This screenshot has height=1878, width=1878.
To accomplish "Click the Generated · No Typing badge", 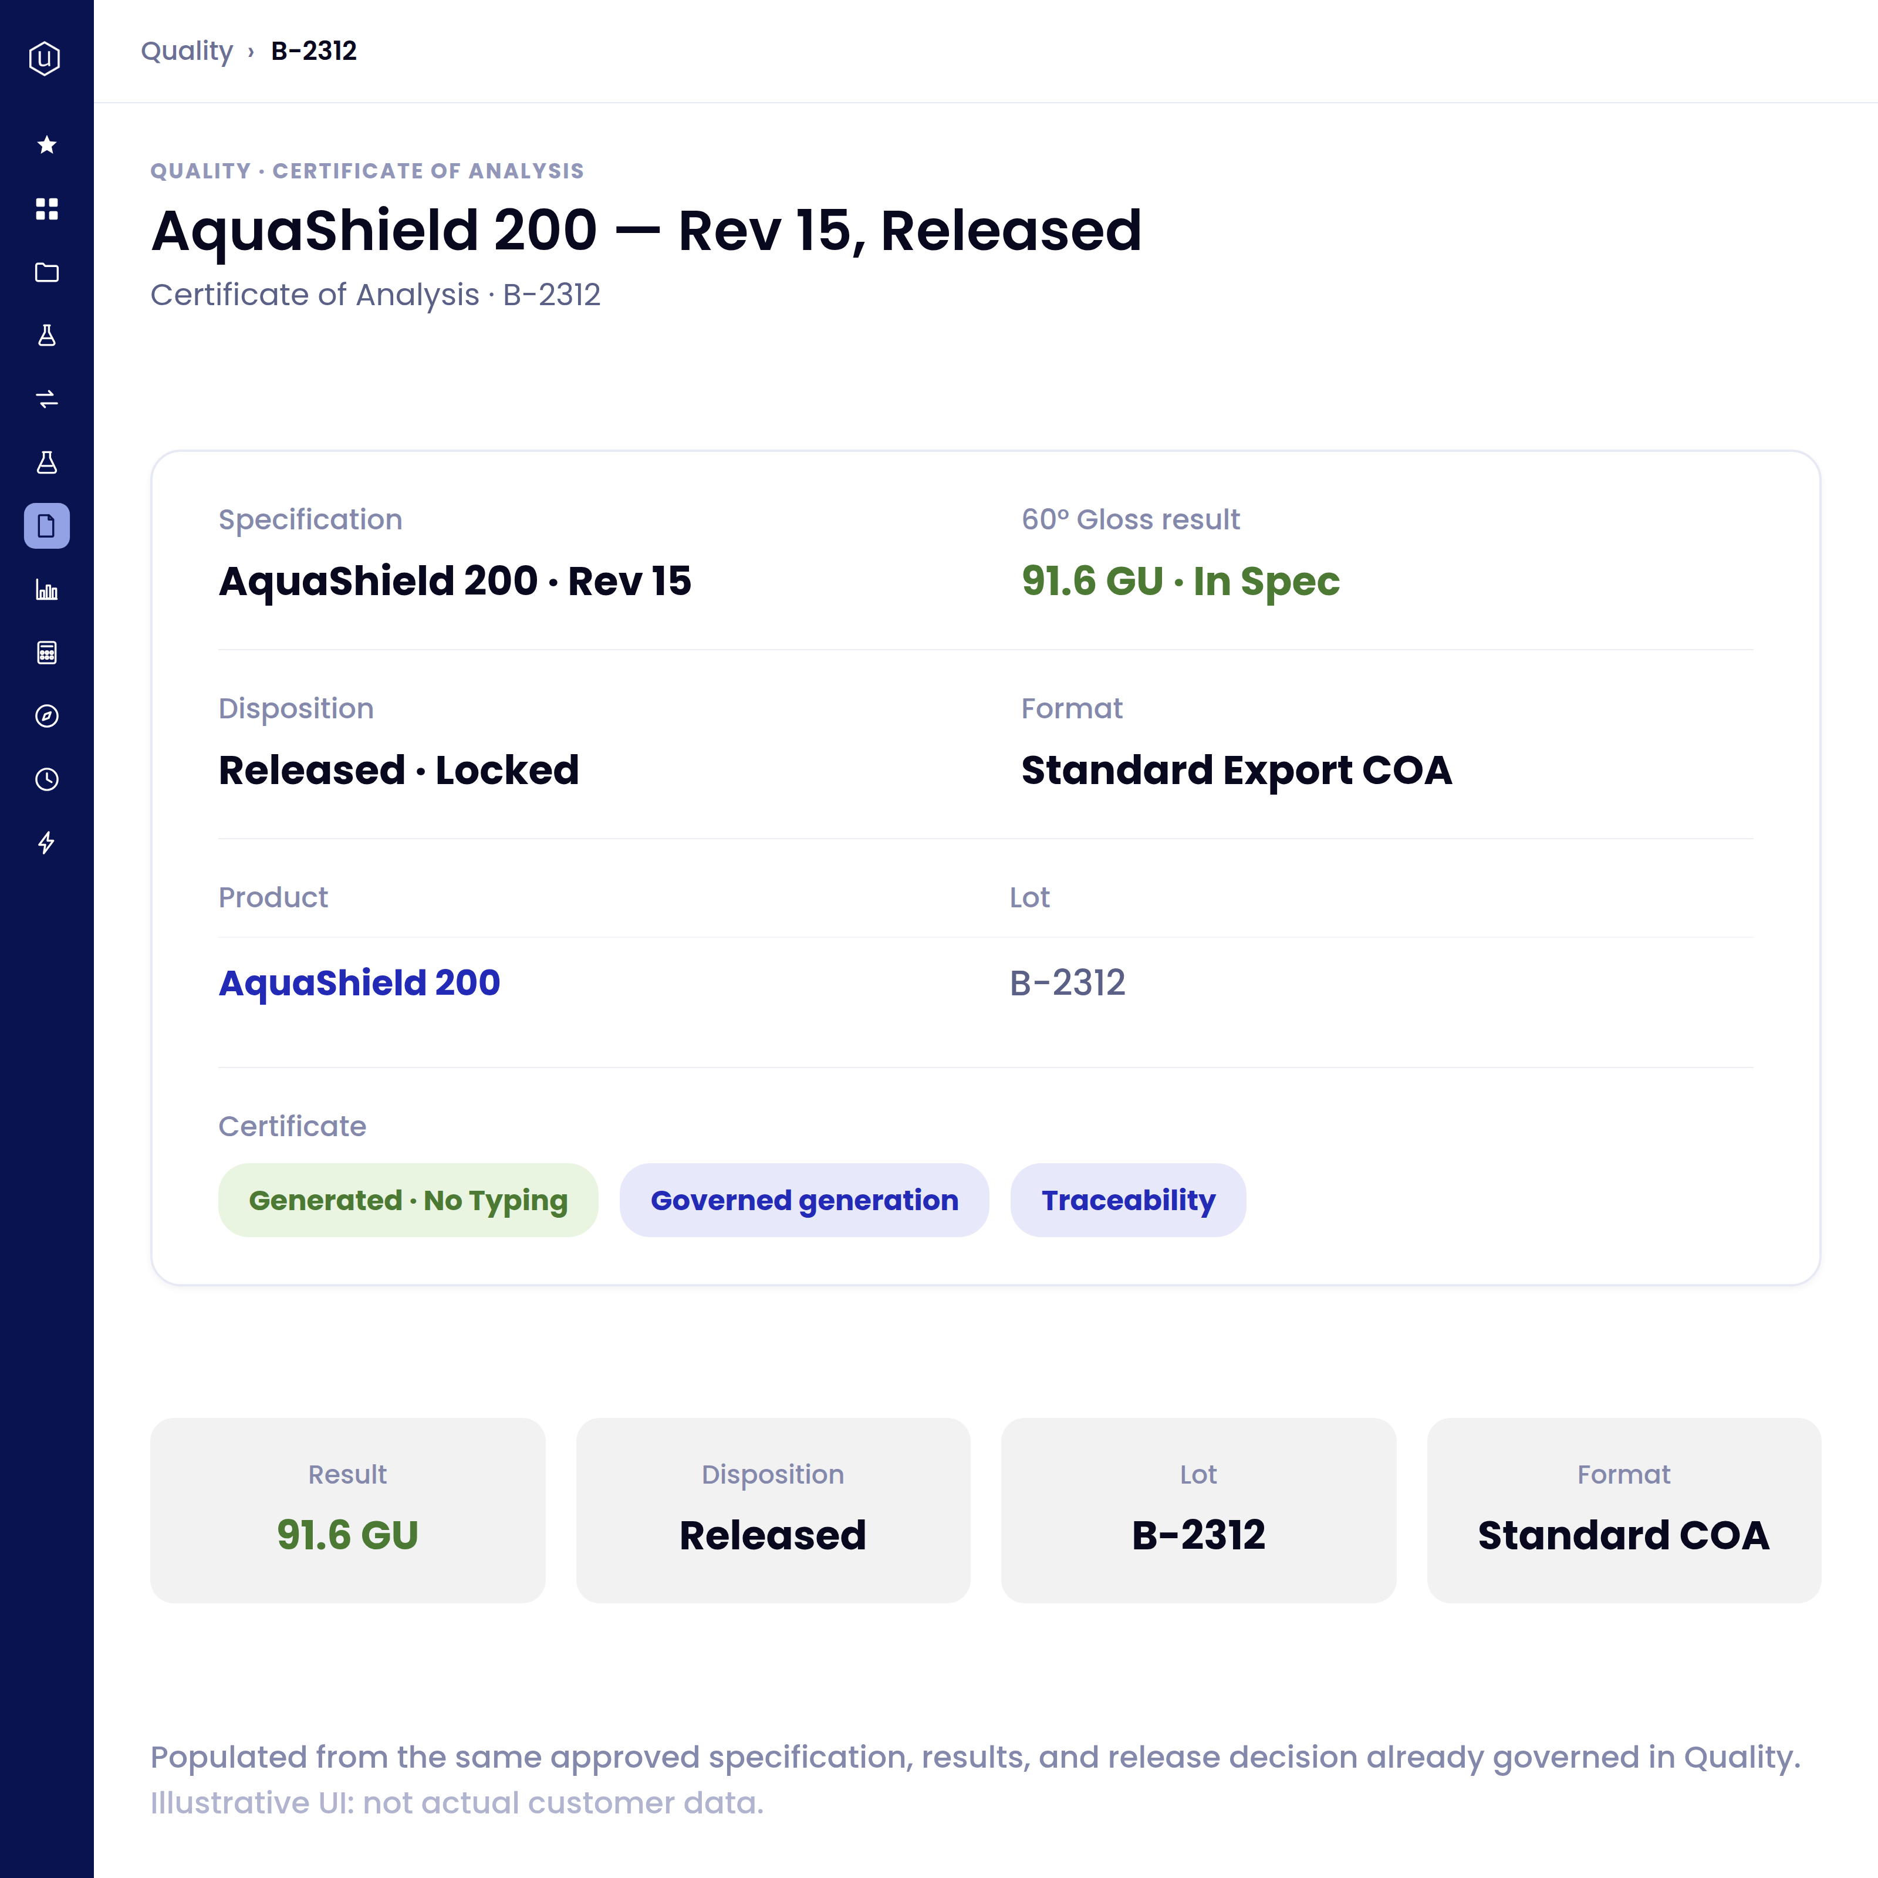I will click(x=408, y=1201).
